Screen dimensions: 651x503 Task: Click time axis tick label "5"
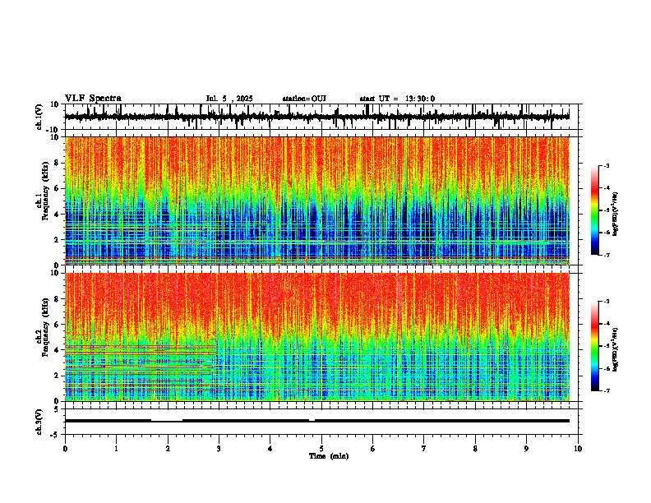click(x=321, y=449)
